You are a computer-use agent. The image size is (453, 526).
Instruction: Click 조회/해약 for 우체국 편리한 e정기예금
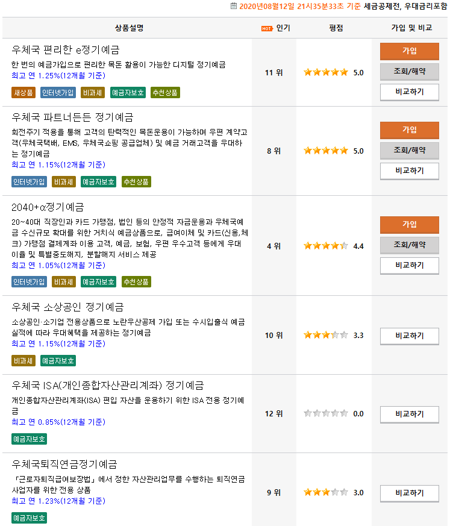[x=410, y=72]
